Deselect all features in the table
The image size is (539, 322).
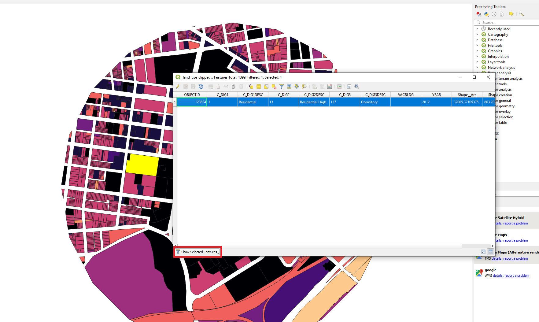click(274, 87)
